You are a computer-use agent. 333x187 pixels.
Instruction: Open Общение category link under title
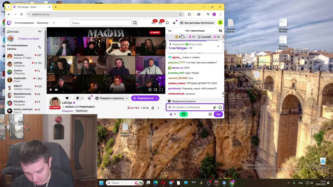[67, 111]
